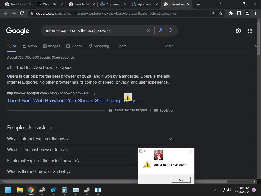Open the calculator-like taskbar app
The width and height of the screenshot is (261, 196).
[x=64, y=190]
